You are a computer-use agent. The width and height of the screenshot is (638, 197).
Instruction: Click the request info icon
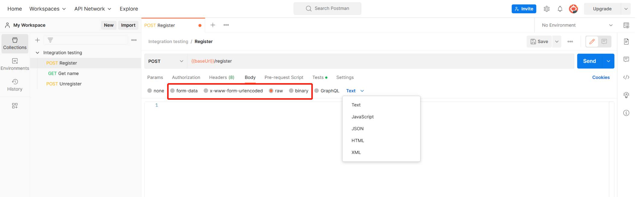[x=626, y=113]
